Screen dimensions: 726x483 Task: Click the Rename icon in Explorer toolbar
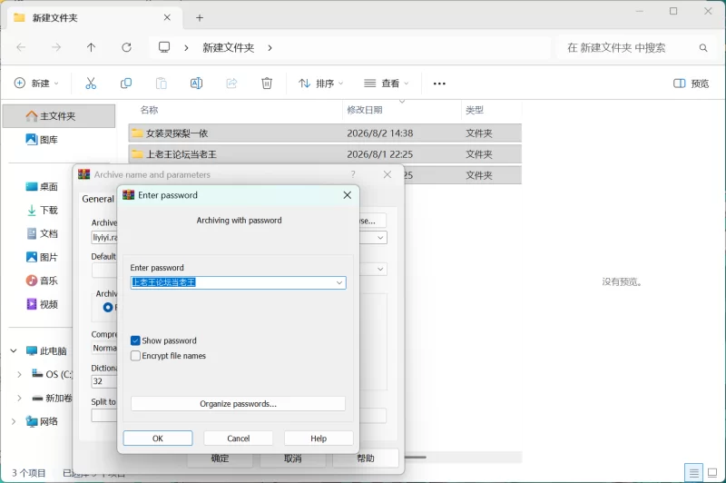(x=196, y=84)
